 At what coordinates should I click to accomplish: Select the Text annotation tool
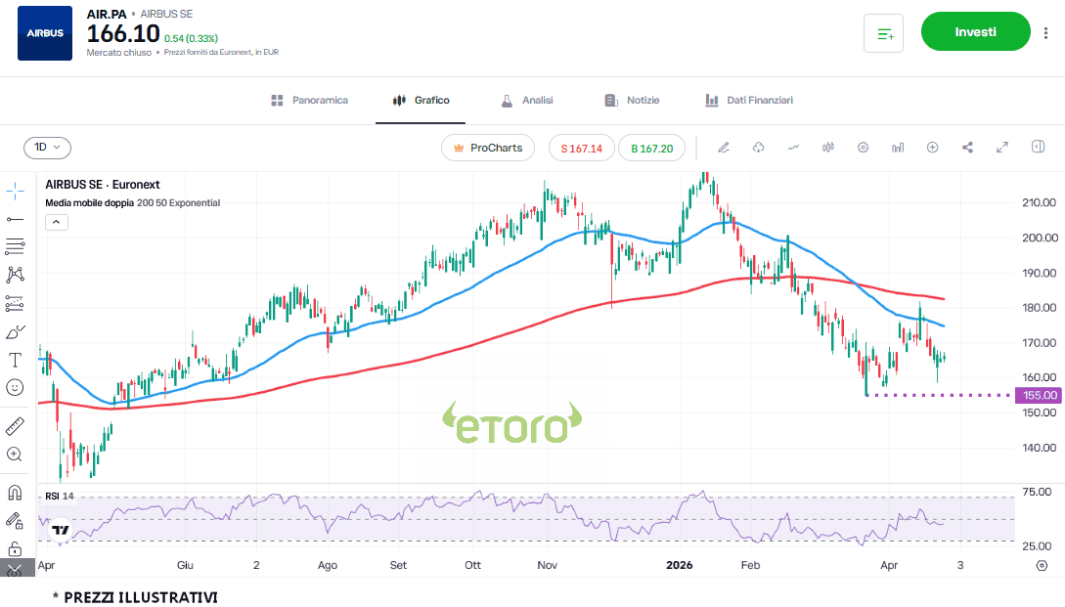point(16,360)
